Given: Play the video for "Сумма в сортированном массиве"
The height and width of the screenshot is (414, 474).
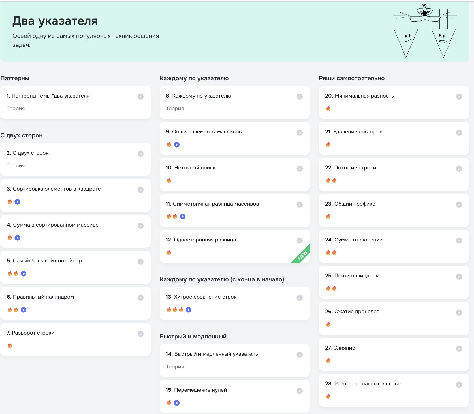Looking at the screenshot, I should pos(17,238).
